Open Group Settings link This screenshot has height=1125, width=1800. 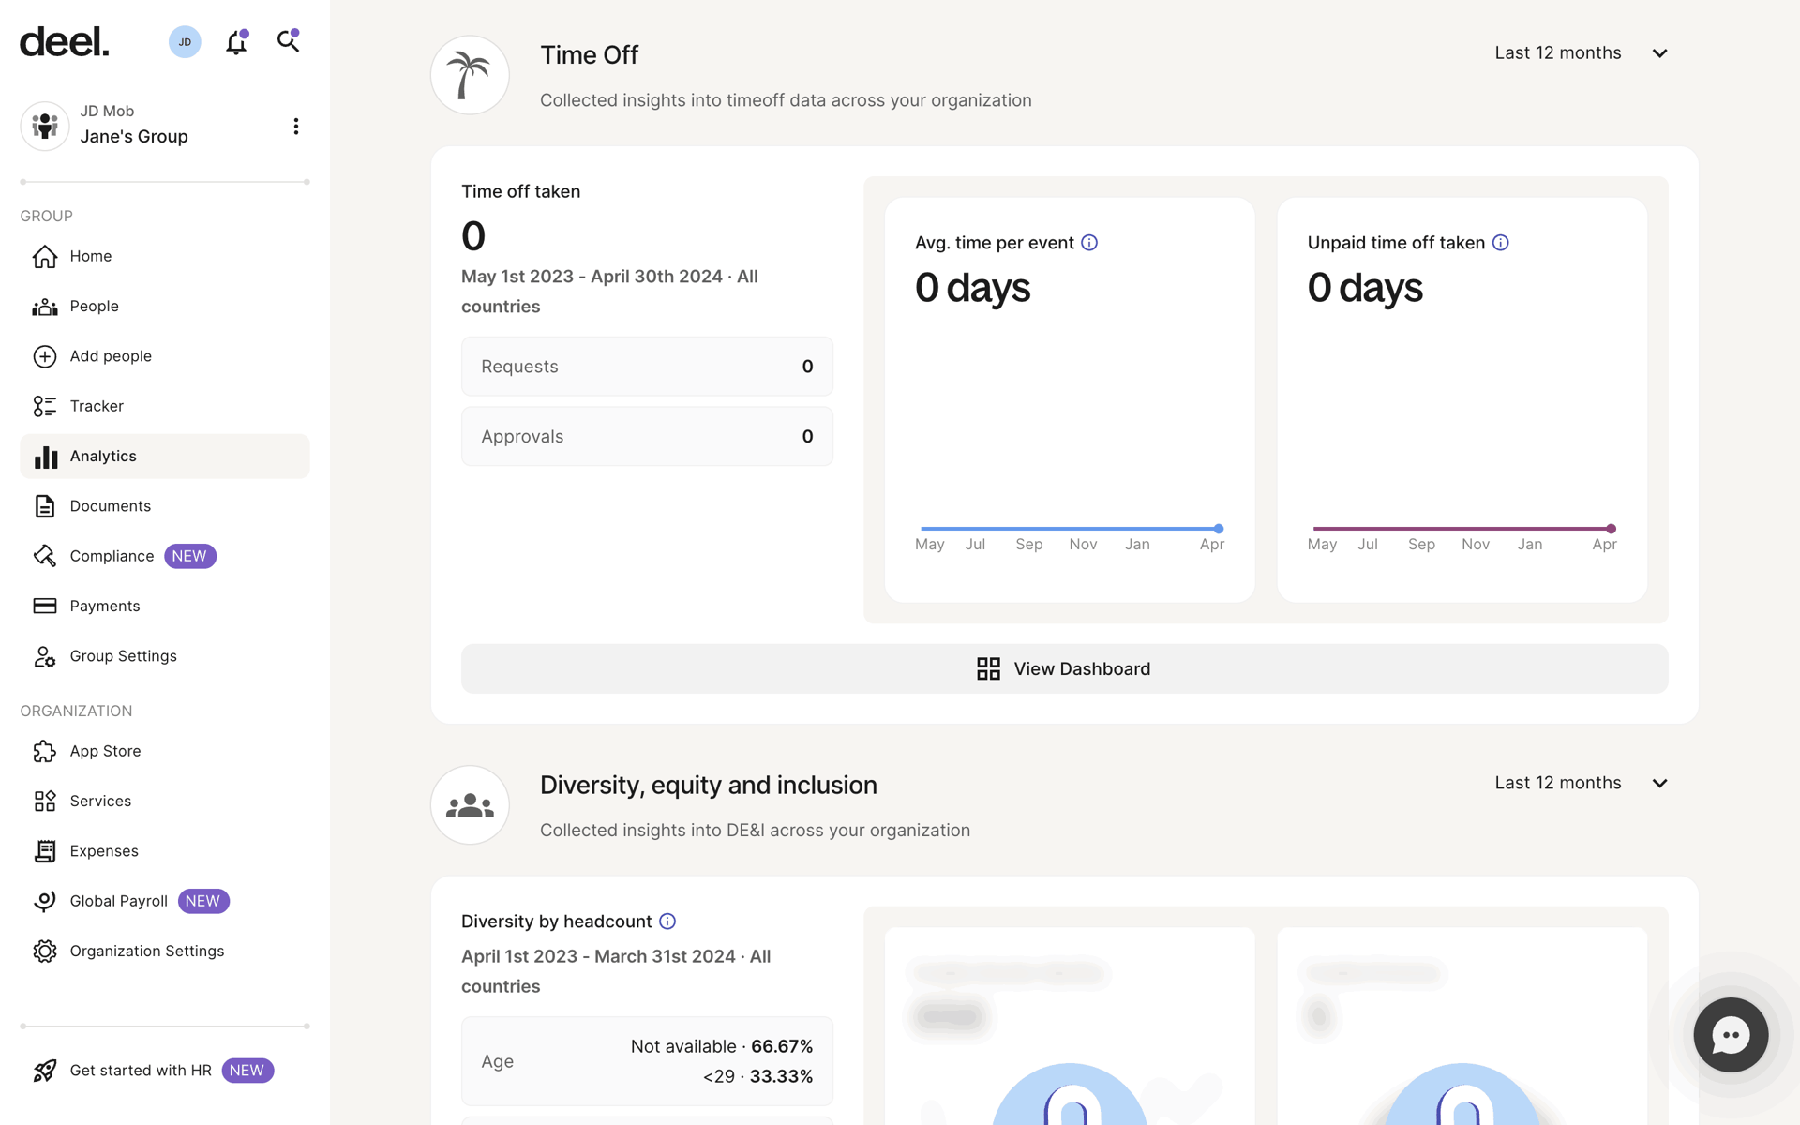[124, 656]
